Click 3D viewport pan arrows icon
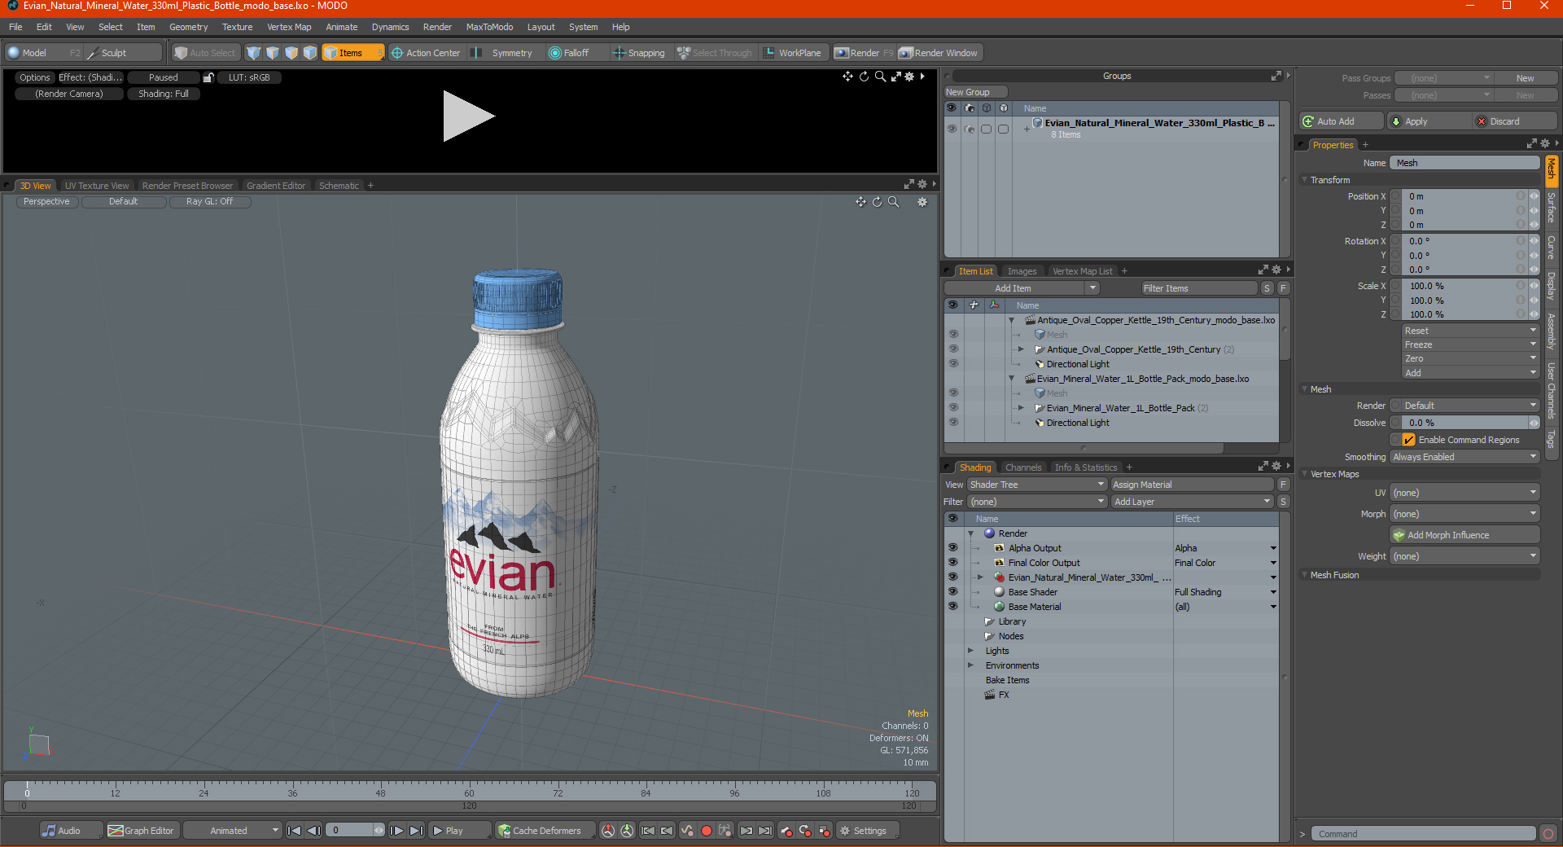Image resolution: width=1563 pixels, height=847 pixels. pos(860,202)
